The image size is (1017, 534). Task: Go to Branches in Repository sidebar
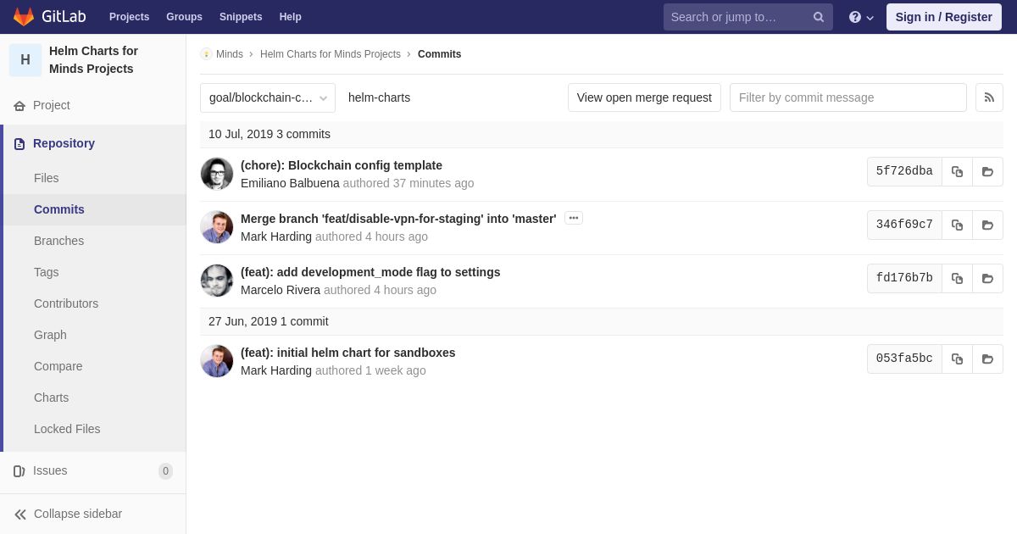coord(58,241)
